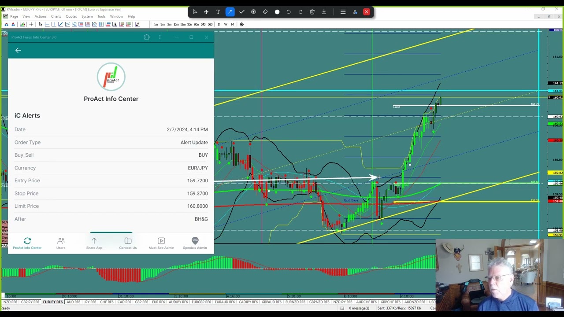Switch to the AUDNZD RF6 chart tab
564x317 pixels.
pos(415,302)
